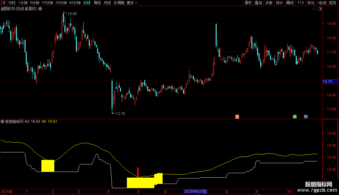This screenshot has width=339, height=195.
Task: Click the 2025/06/20 date marker on the timeline
Action: 195,191
